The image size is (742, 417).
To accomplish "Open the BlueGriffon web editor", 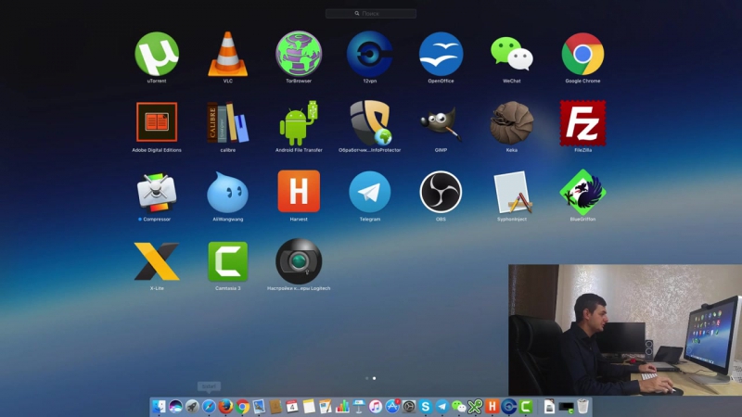I will pyautogui.click(x=582, y=192).
